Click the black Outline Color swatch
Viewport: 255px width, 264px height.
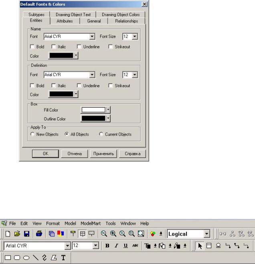[x=93, y=118]
